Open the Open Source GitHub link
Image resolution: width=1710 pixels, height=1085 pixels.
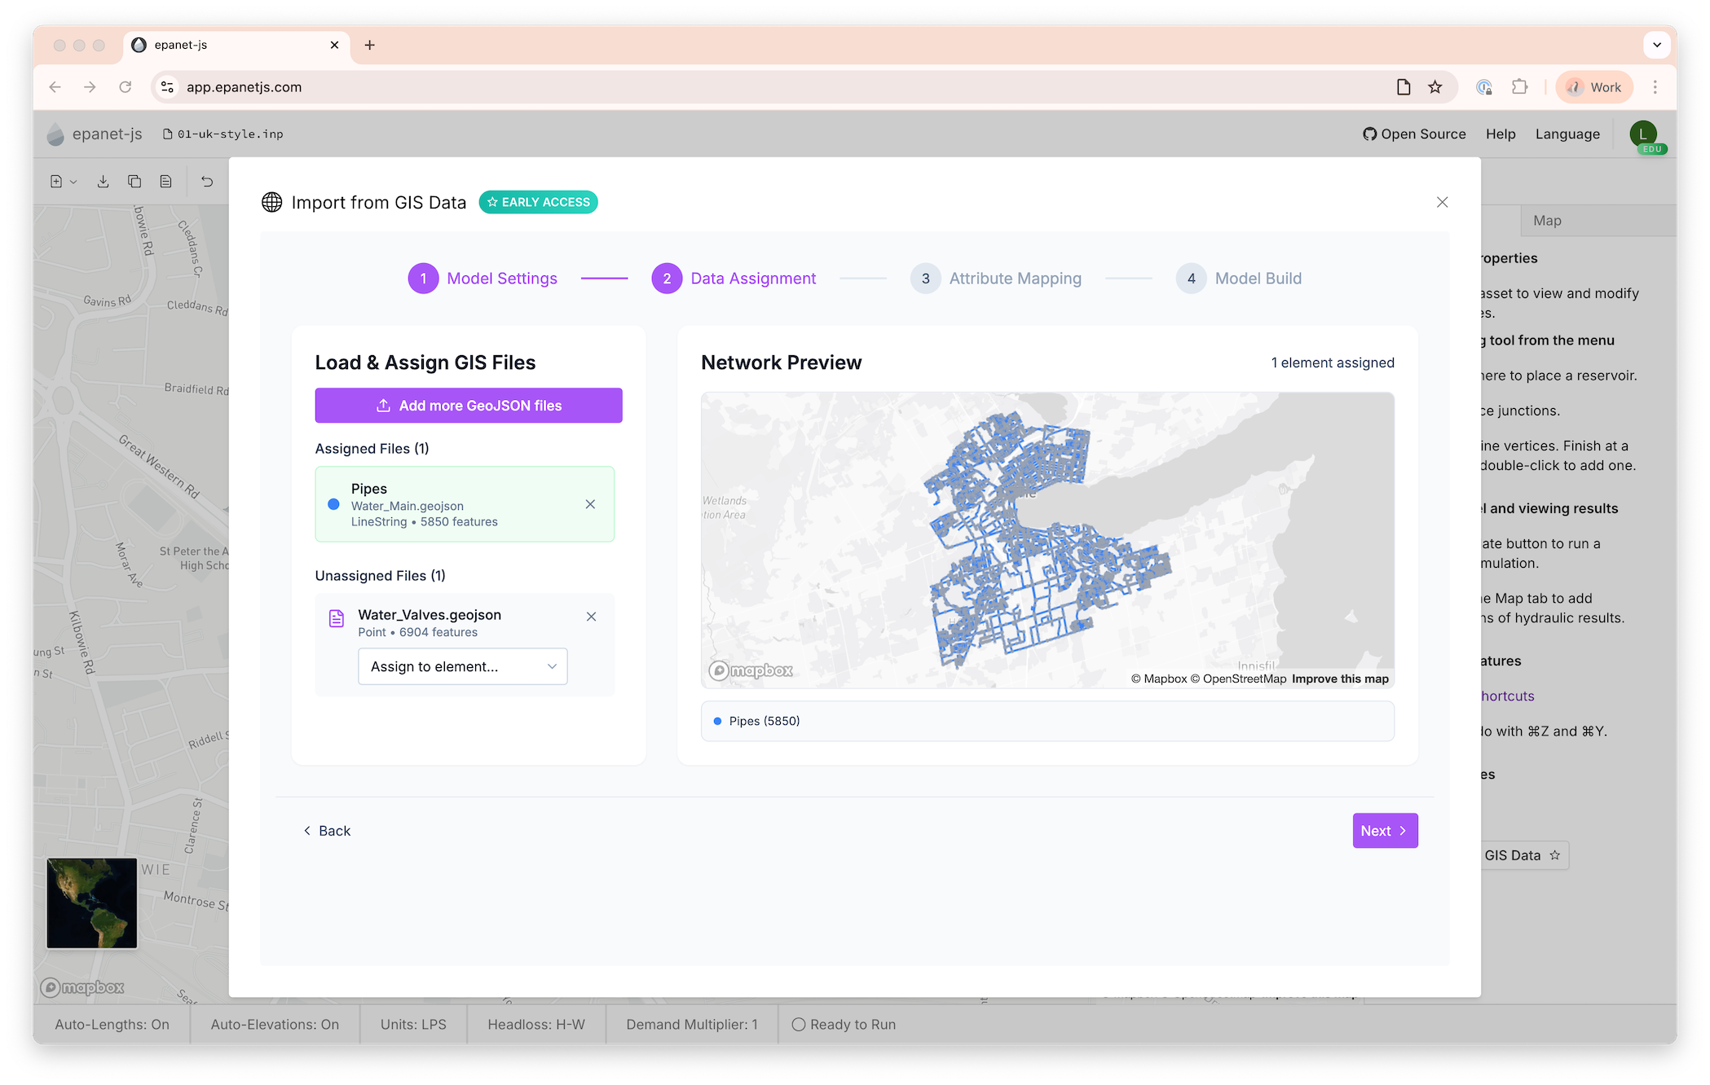coord(1414,134)
